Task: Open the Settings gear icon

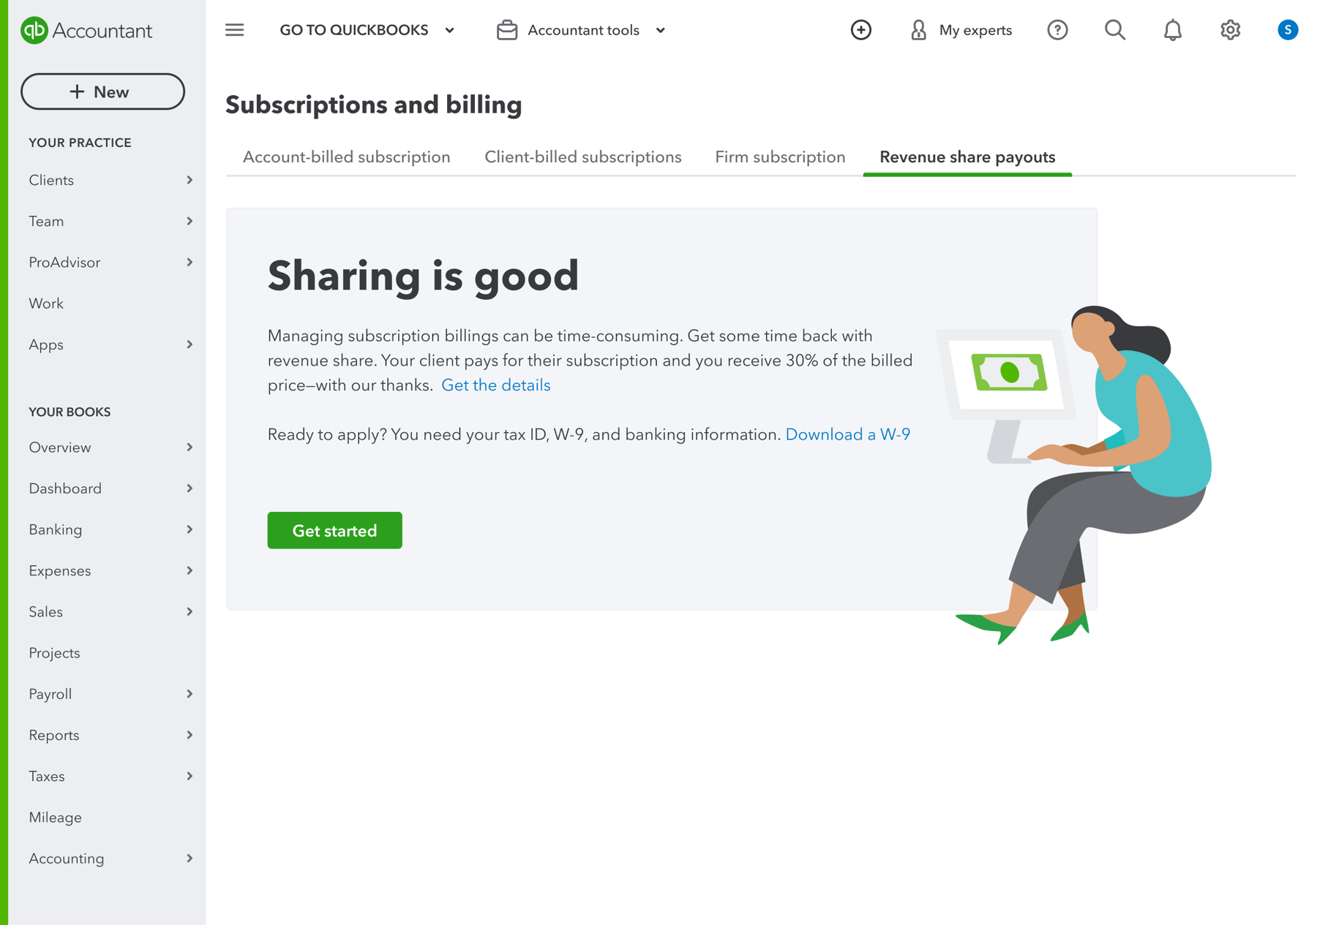Action: pyautogui.click(x=1230, y=30)
